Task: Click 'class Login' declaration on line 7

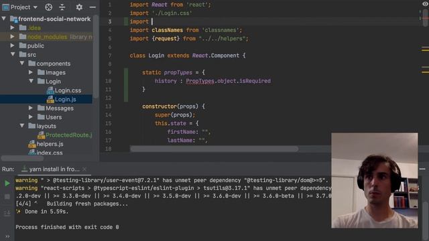Action: pos(147,56)
